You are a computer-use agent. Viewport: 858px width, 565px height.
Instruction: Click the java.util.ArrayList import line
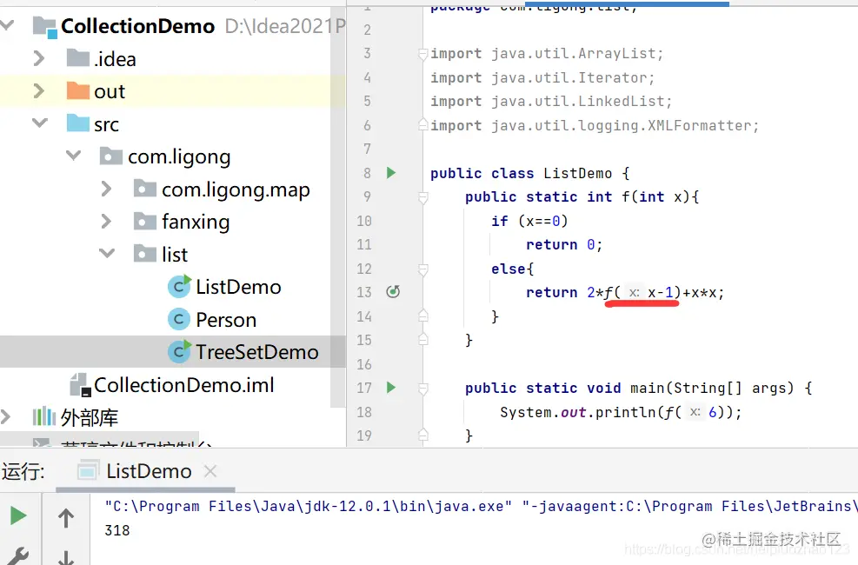click(x=547, y=54)
